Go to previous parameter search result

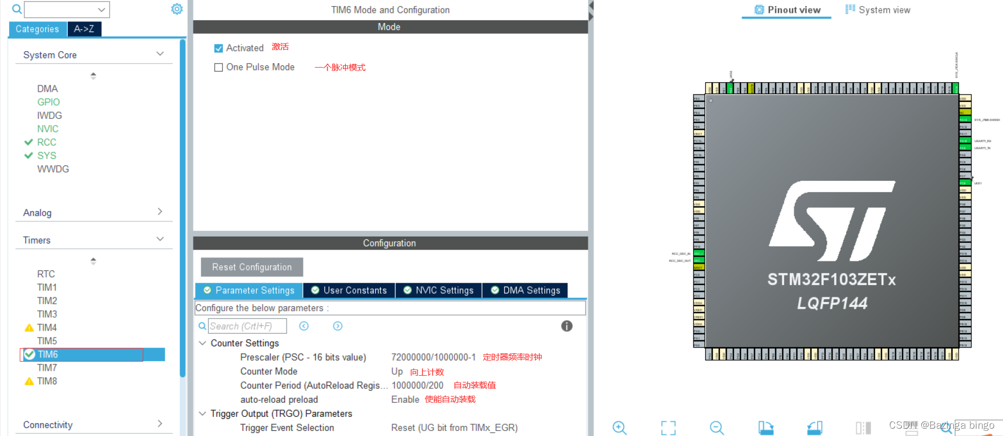[304, 326]
